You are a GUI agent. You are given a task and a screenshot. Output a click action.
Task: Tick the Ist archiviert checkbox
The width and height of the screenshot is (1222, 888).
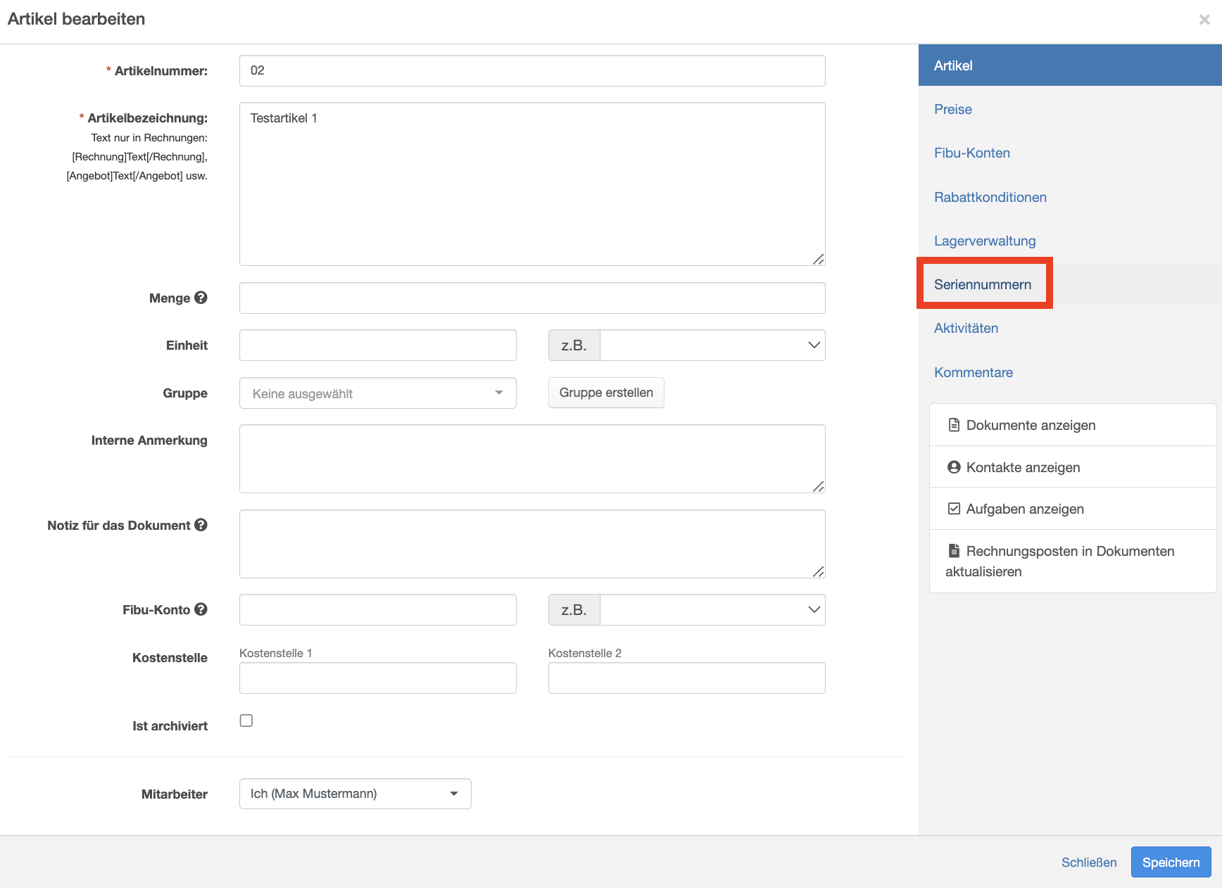(246, 721)
